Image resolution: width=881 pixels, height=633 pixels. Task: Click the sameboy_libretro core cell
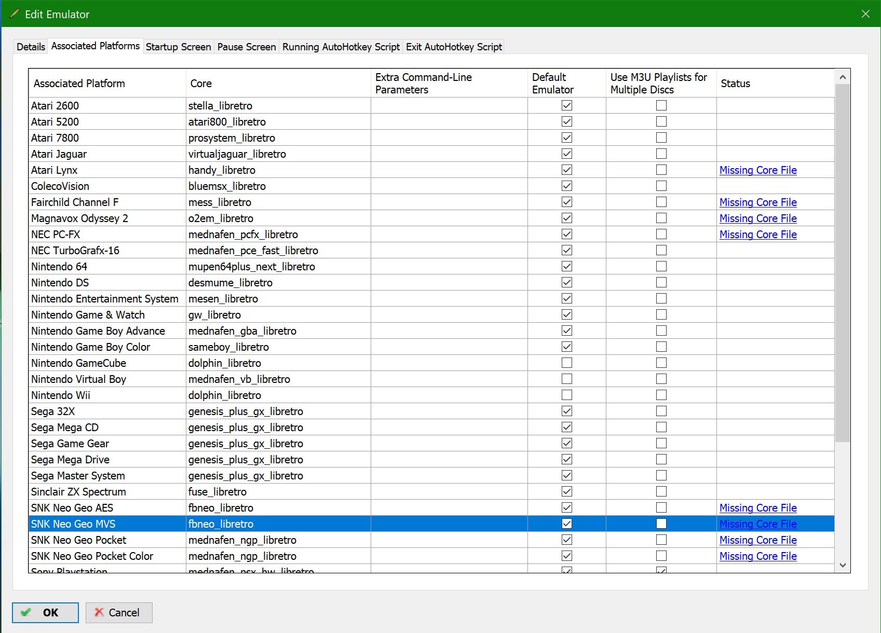pos(278,347)
